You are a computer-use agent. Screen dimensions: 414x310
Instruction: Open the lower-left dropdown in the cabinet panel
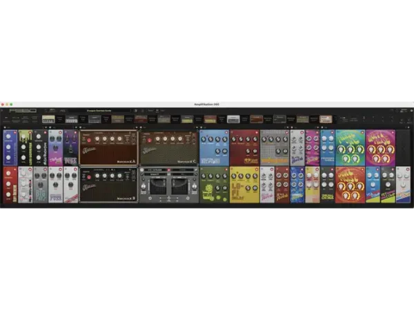(x=155, y=174)
